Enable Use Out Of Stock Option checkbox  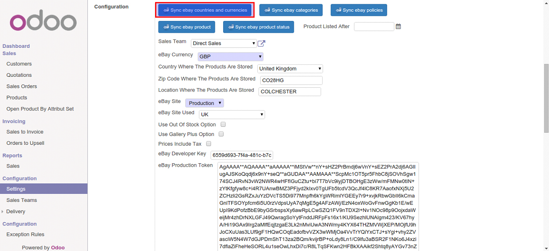pos(223,125)
